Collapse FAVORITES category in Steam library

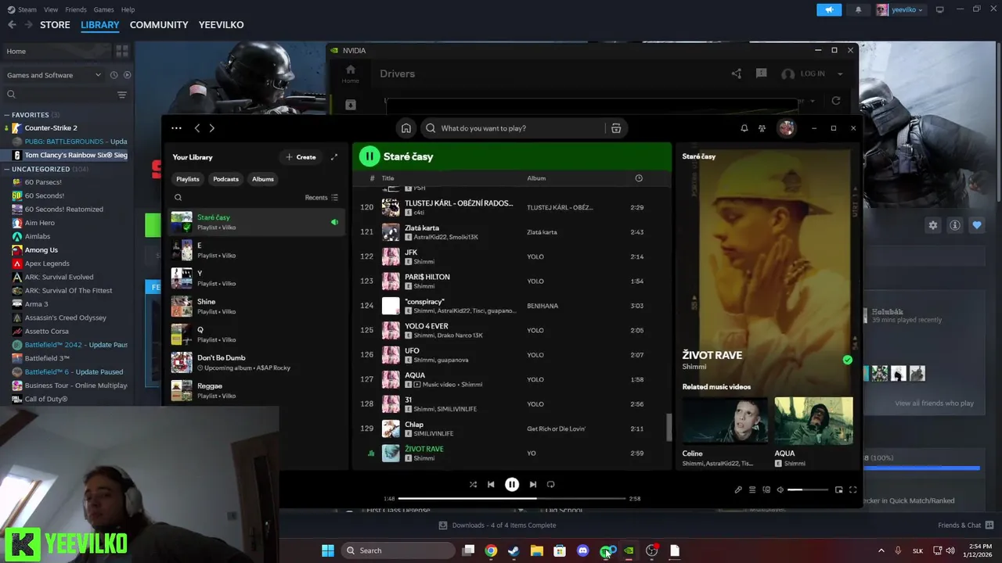(x=6, y=115)
